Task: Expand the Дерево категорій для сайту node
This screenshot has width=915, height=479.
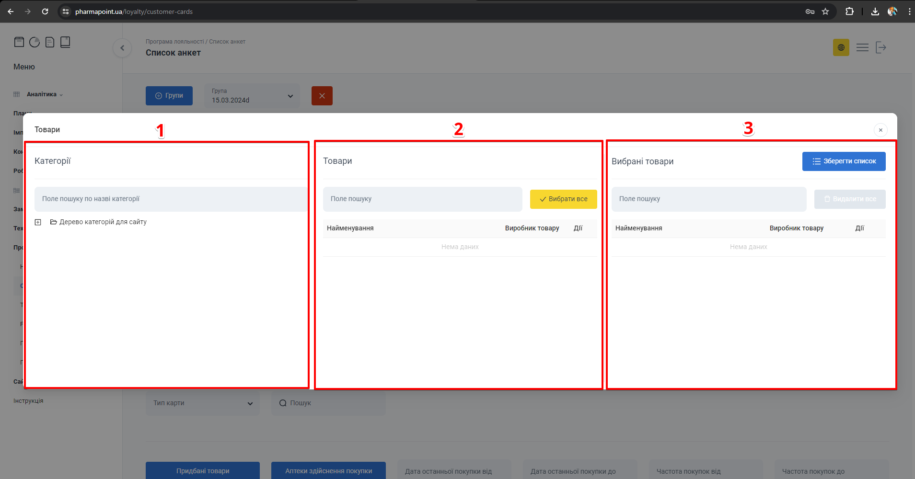Action: [38, 222]
